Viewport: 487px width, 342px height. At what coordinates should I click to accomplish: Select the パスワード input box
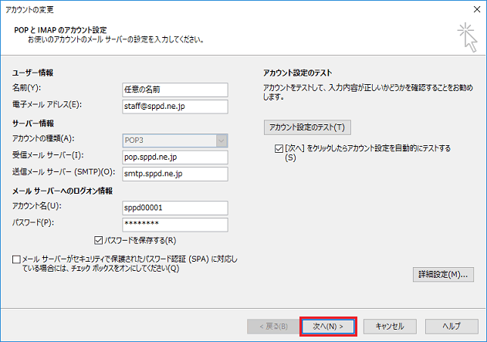[x=175, y=225]
